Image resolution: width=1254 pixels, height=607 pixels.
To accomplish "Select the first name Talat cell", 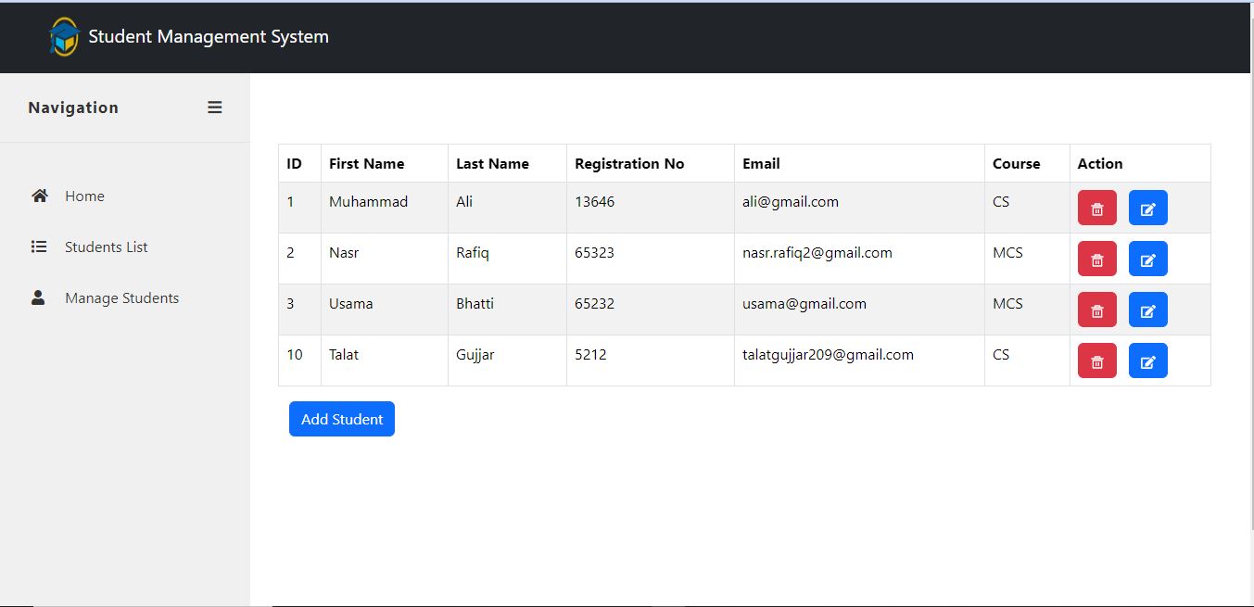I will coord(385,360).
